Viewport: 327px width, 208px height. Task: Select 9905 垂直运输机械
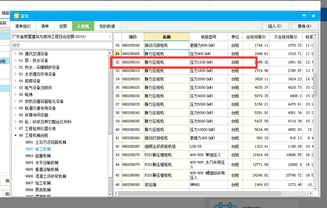42,169
